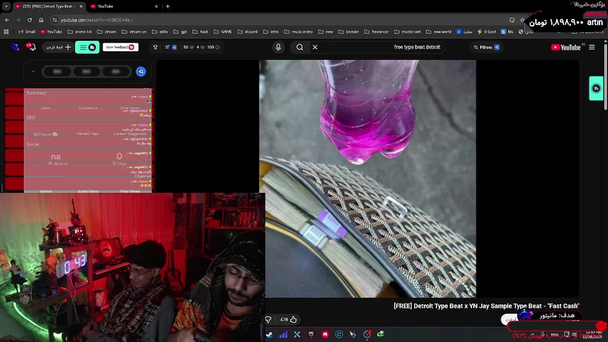
Task: Like the video with thumbs up
Action: (x=293, y=320)
